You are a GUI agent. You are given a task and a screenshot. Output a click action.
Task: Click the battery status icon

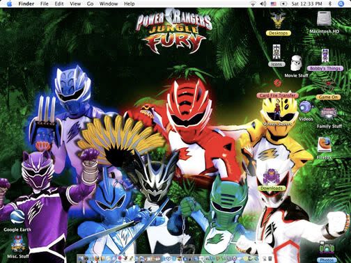coord(283,3)
